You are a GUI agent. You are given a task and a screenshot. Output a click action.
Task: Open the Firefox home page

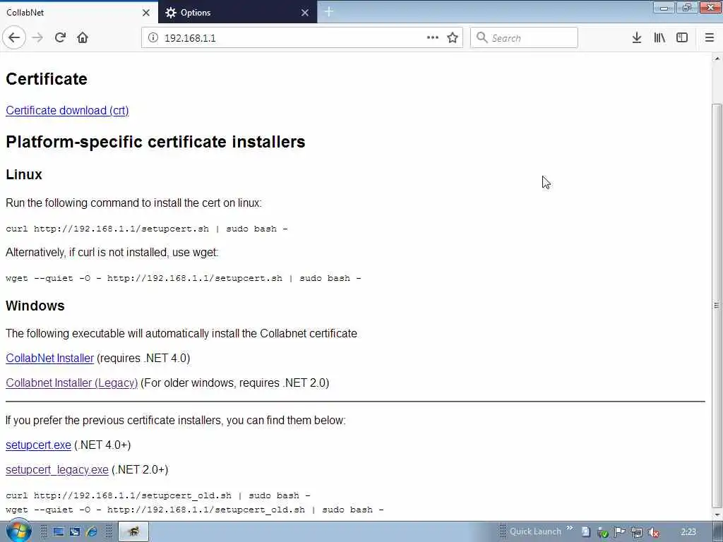click(x=83, y=37)
